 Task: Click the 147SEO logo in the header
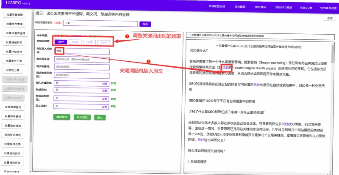[13, 3]
